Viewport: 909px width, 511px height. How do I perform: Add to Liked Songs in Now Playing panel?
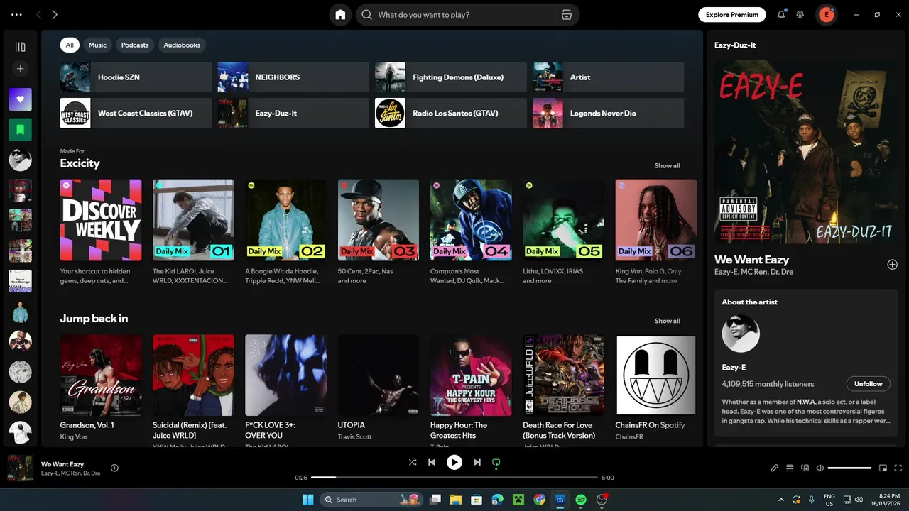[892, 265]
